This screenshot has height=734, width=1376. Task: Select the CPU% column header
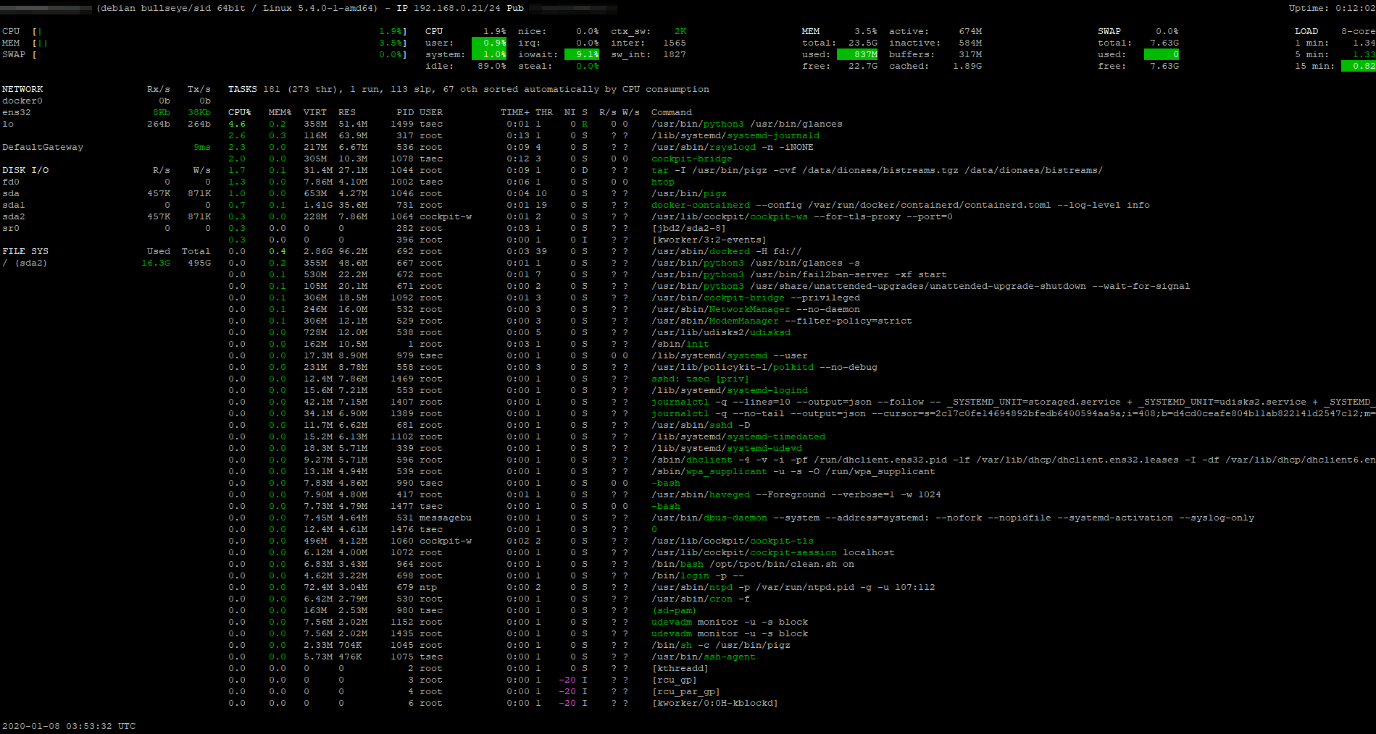[x=240, y=112]
